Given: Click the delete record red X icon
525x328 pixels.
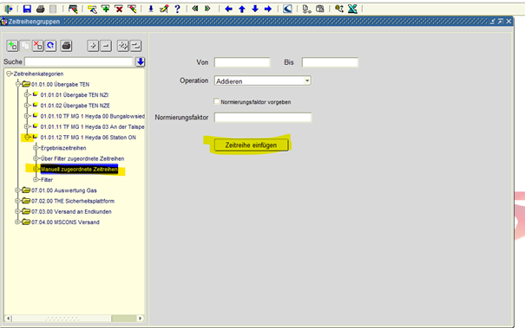Looking at the screenshot, I should [x=119, y=9].
